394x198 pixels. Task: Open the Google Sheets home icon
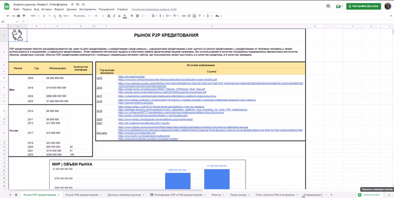tap(6, 6)
